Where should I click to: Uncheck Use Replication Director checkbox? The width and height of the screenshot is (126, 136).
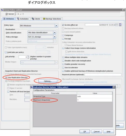[6, 77]
